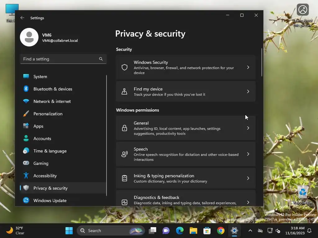This screenshot has height=238, width=318.
Task: Open Windows Security settings
Action: coord(186,67)
